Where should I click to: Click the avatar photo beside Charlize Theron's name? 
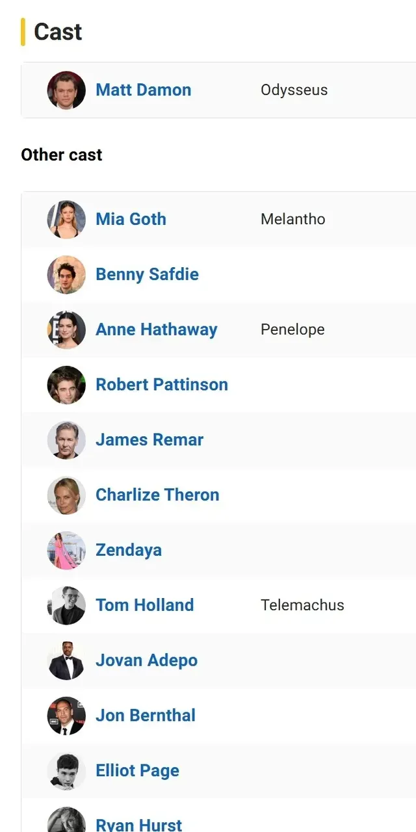tap(66, 495)
